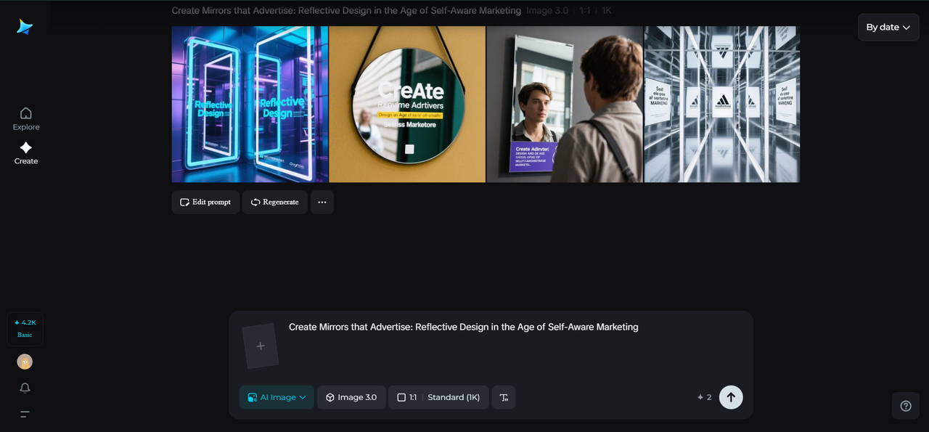Submit the prompt with the arrow button
This screenshot has width=929, height=432.
click(731, 397)
